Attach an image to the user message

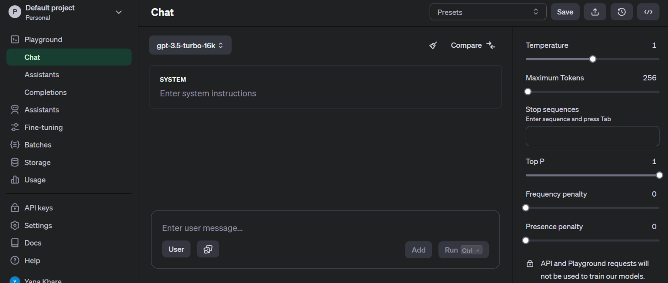pyautogui.click(x=208, y=249)
